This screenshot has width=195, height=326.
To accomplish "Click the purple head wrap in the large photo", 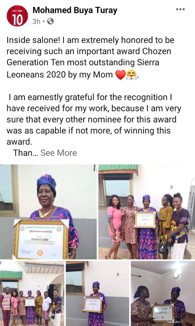I will click(x=46, y=181).
